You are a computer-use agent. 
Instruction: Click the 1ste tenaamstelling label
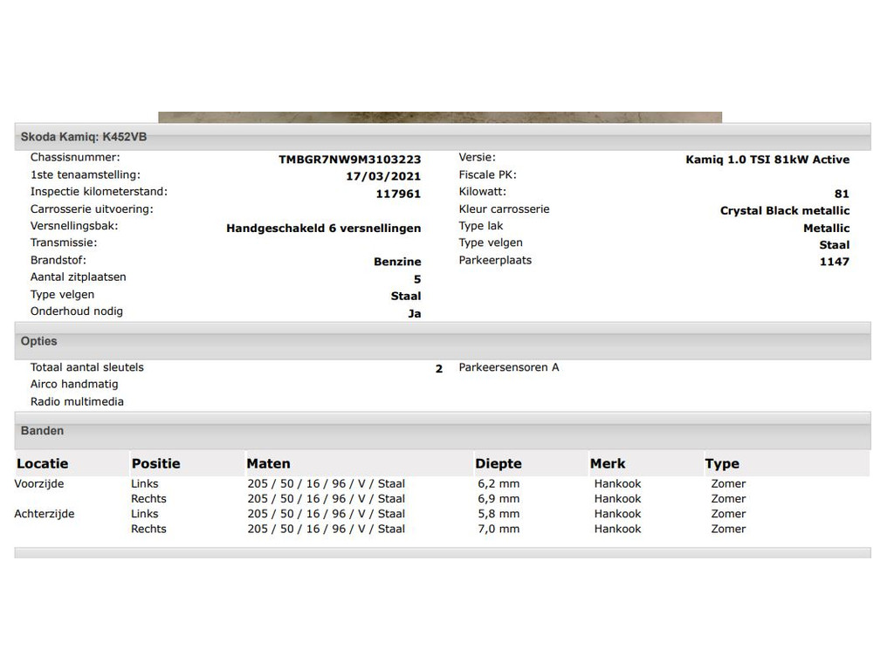click(x=85, y=174)
